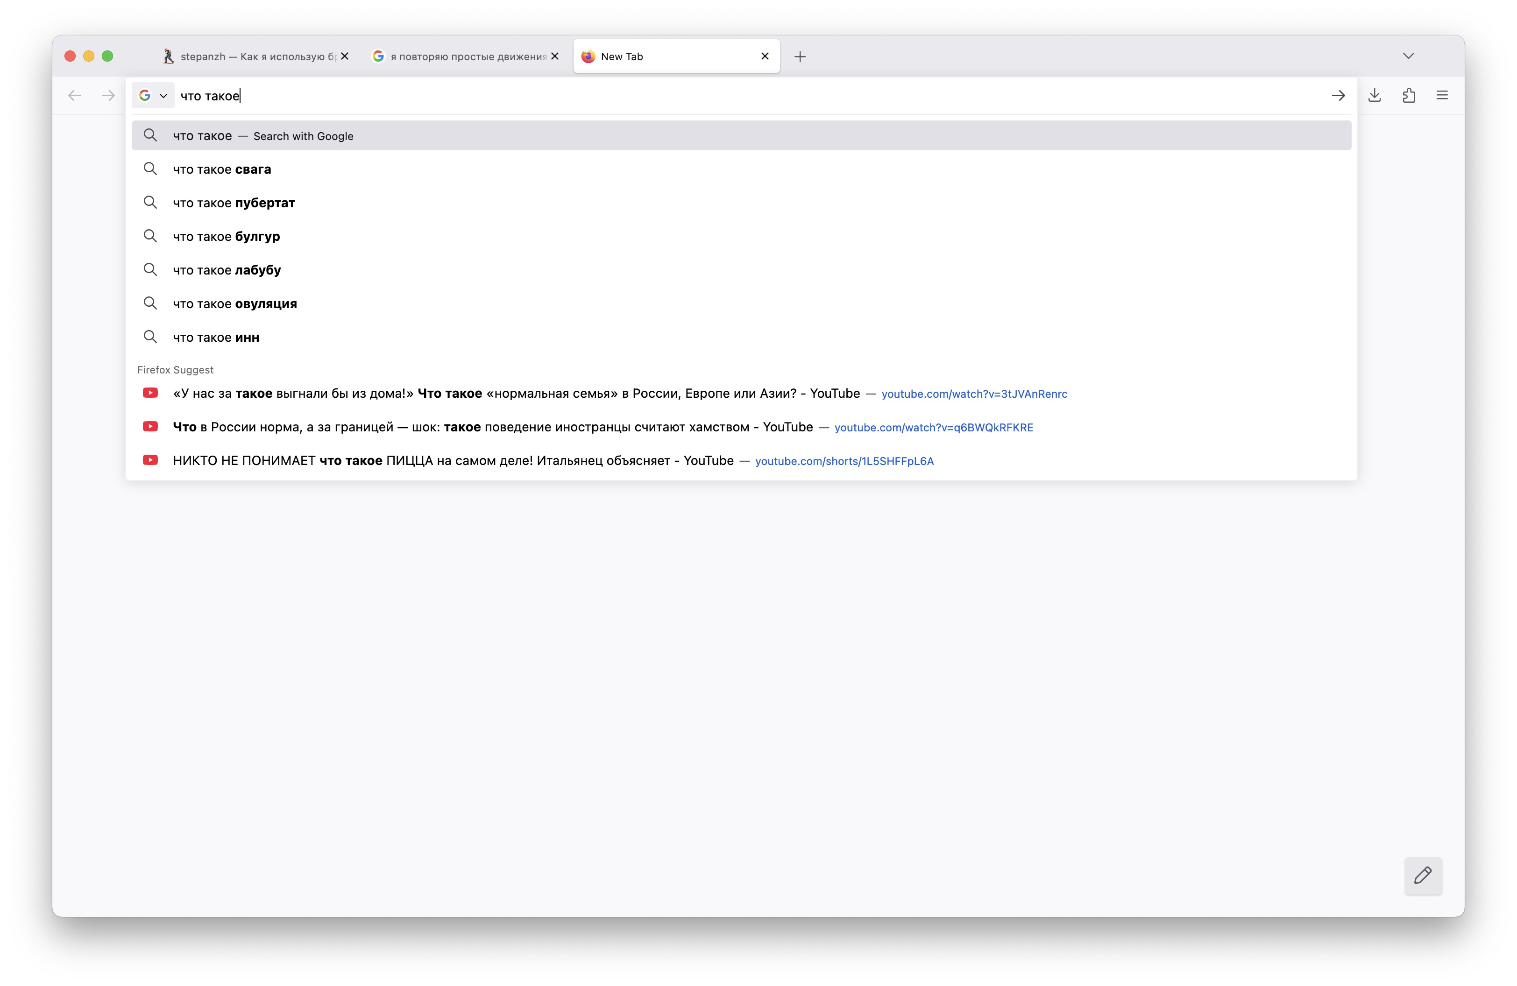
Task: Choose suggestion 'что такое овуляция'
Action: click(741, 304)
